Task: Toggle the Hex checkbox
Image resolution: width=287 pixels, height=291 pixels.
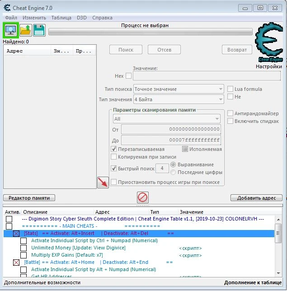Action: 128,76
